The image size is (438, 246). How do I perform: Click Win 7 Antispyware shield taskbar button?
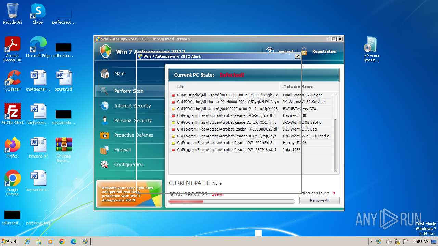[85, 242]
